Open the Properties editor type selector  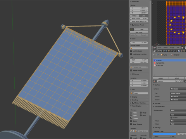pos(155,51)
